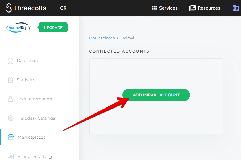This screenshot has height=160, width=241.
Task: Click the Threecolts horse logo icon
Action: [x=9, y=8]
